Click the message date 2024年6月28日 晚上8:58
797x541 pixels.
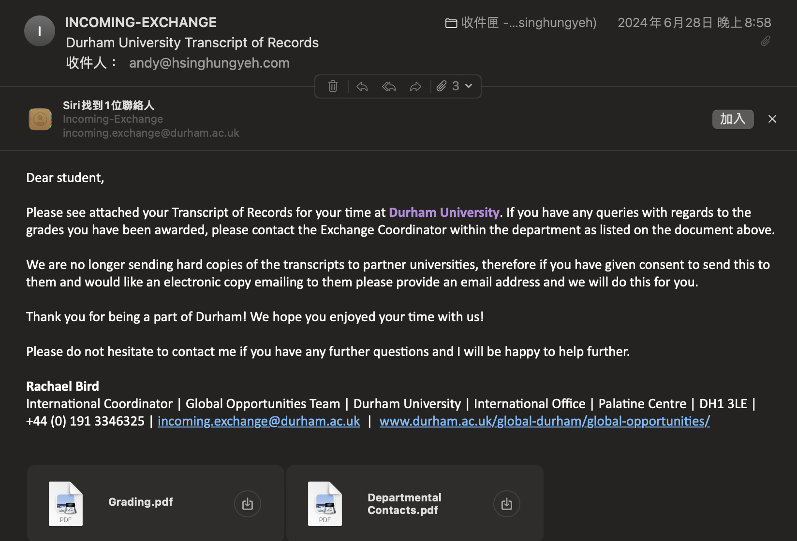coord(694,23)
